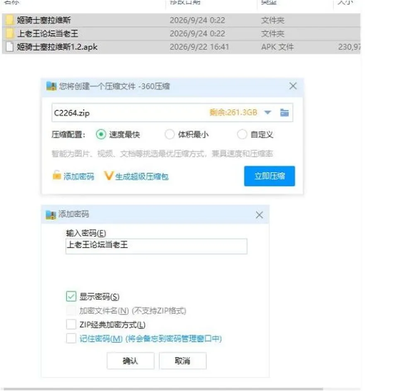Click the 剩余:261.3GB free space text
398x391 pixels.
(x=233, y=112)
